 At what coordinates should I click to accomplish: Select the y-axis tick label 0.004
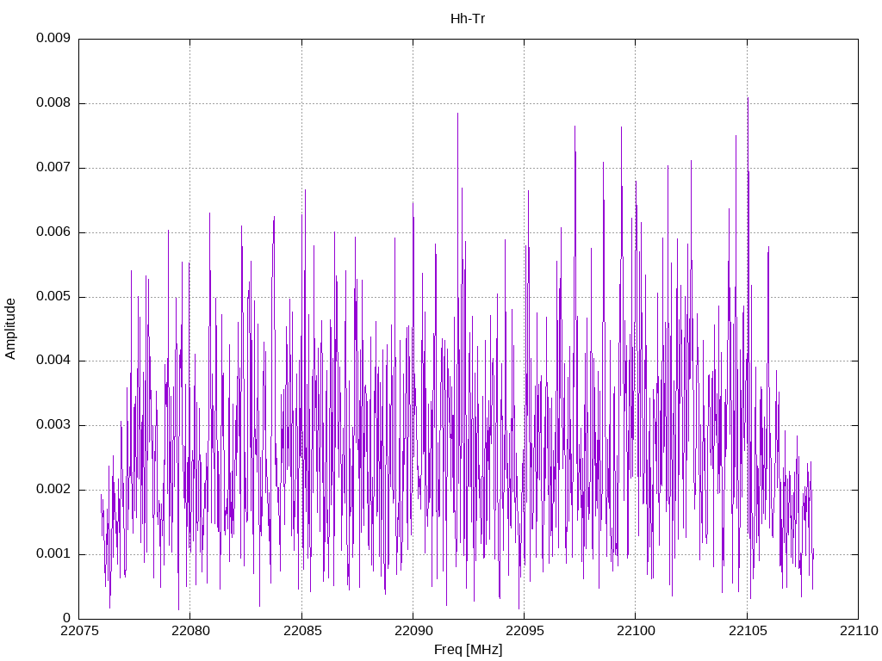[x=53, y=361]
